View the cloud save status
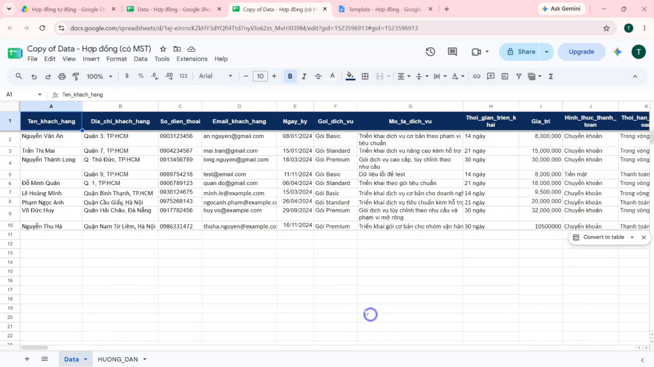 pyautogui.click(x=191, y=49)
